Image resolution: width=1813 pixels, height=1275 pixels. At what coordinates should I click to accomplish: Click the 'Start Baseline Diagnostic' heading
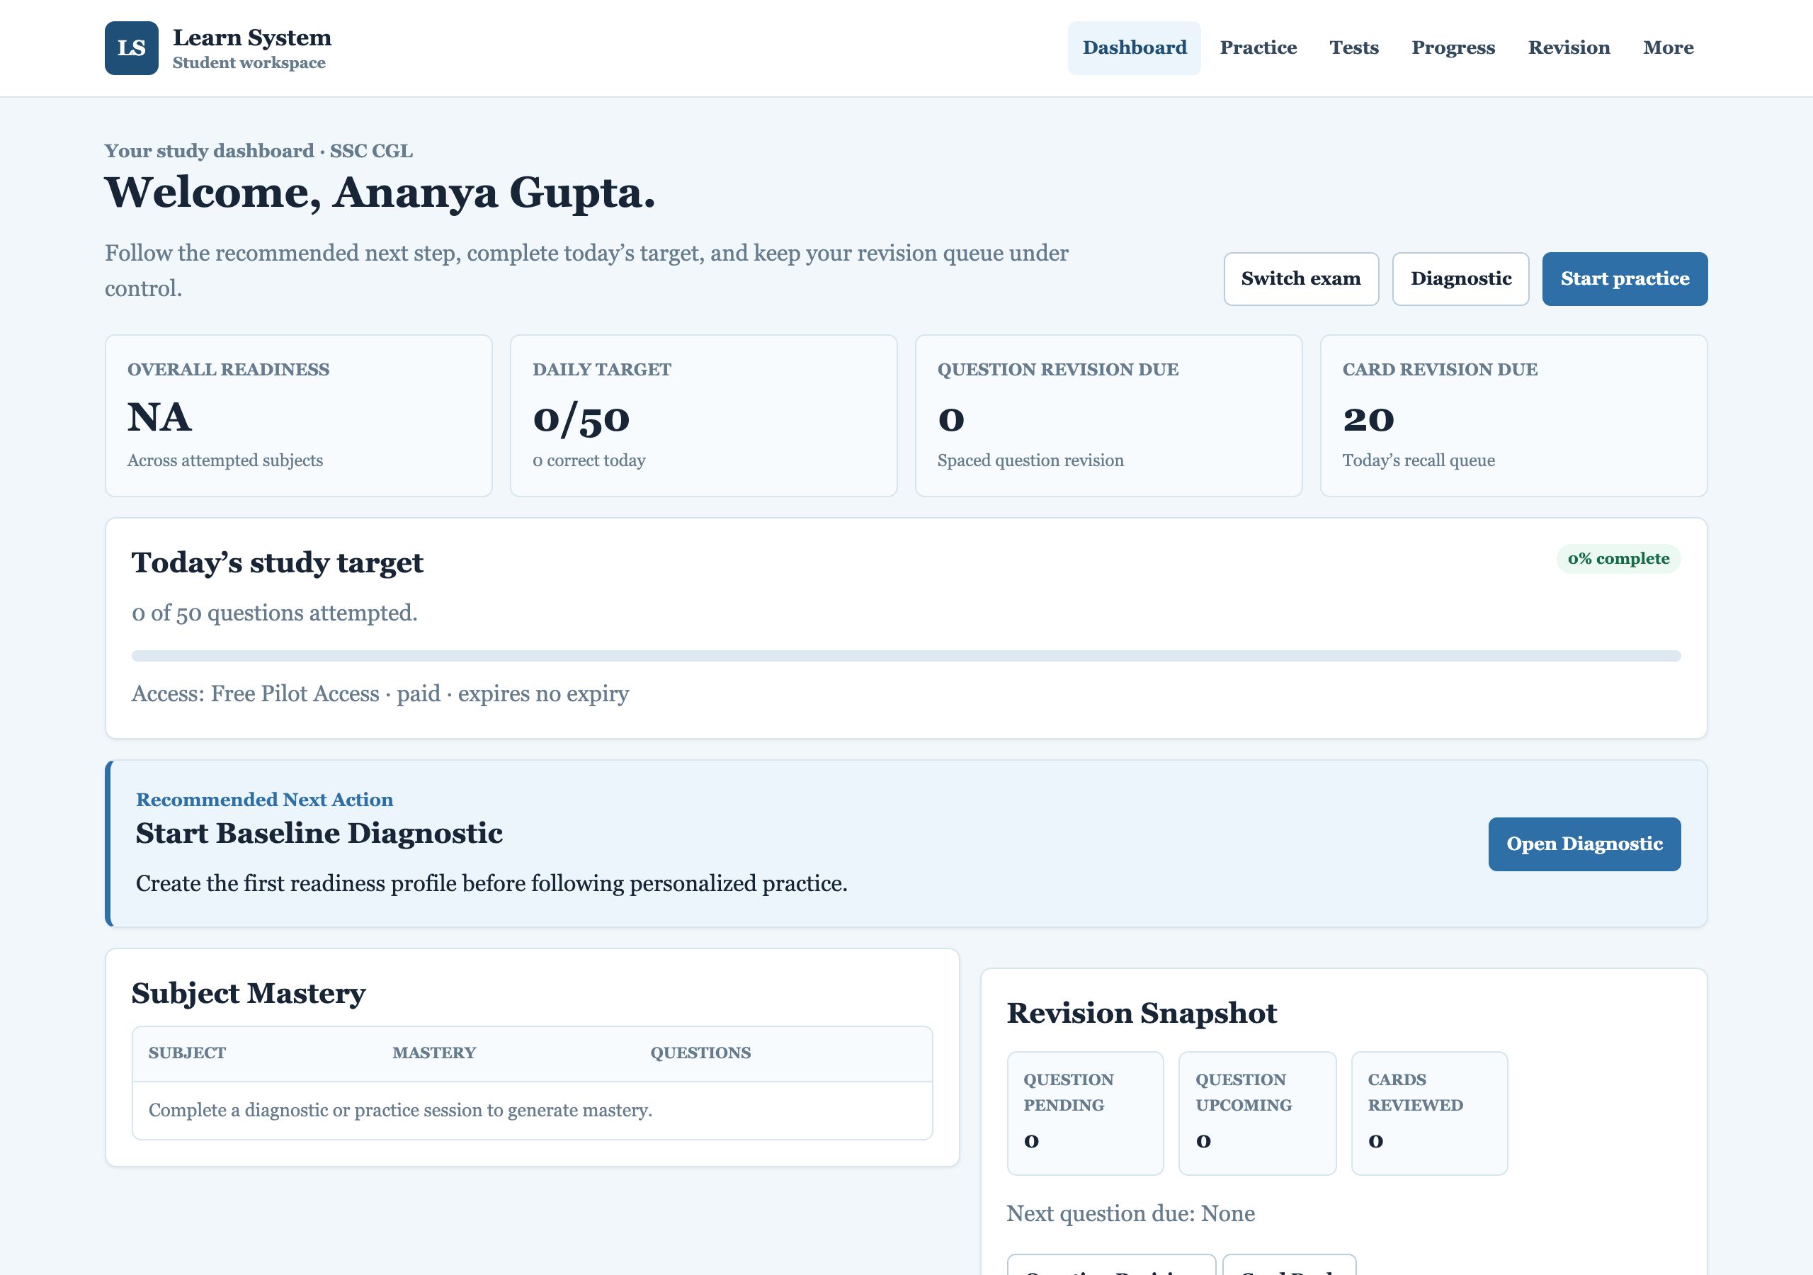(x=319, y=834)
